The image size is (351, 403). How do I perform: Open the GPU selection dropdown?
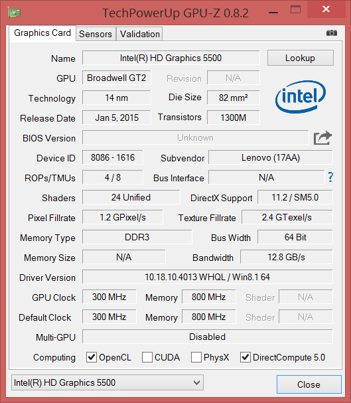click(x=107, y=382)
